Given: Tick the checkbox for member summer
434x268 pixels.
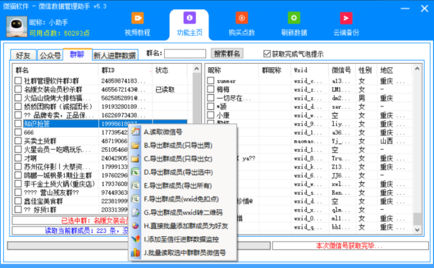Looking at the screenshot, I should coord(211,81).
